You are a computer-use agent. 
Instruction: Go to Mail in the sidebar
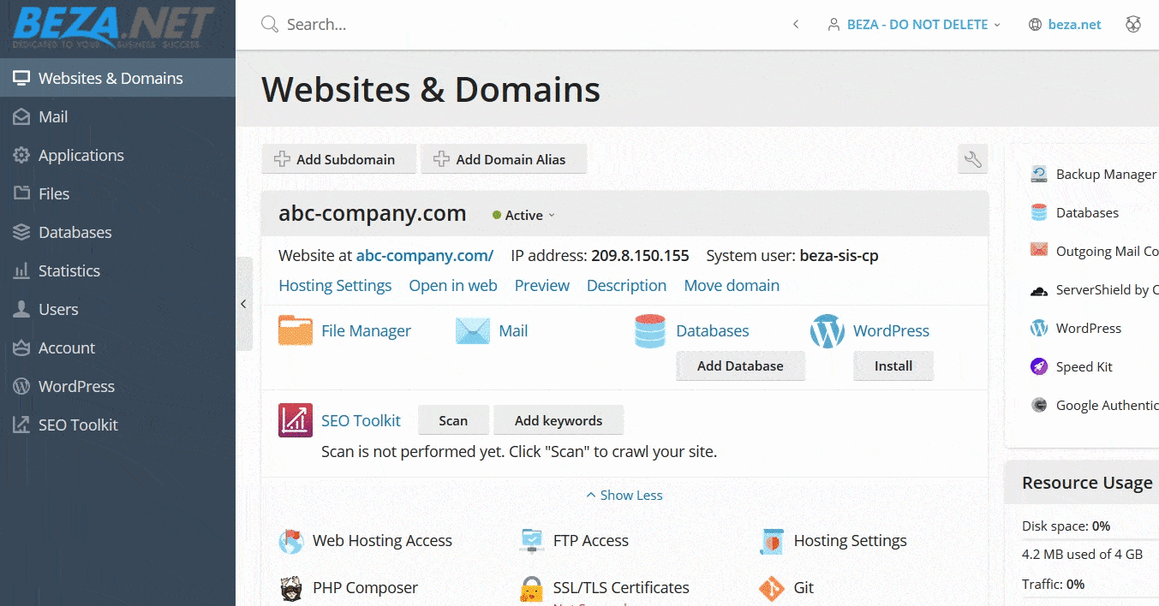pyautogui.click(x=117, y=116)
